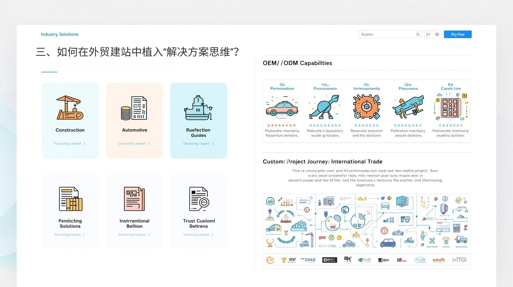The width and height of the screenshot is (513, 287).
Task: Click the IBST triangle logo in partner strip
Action: pos(289,260)
